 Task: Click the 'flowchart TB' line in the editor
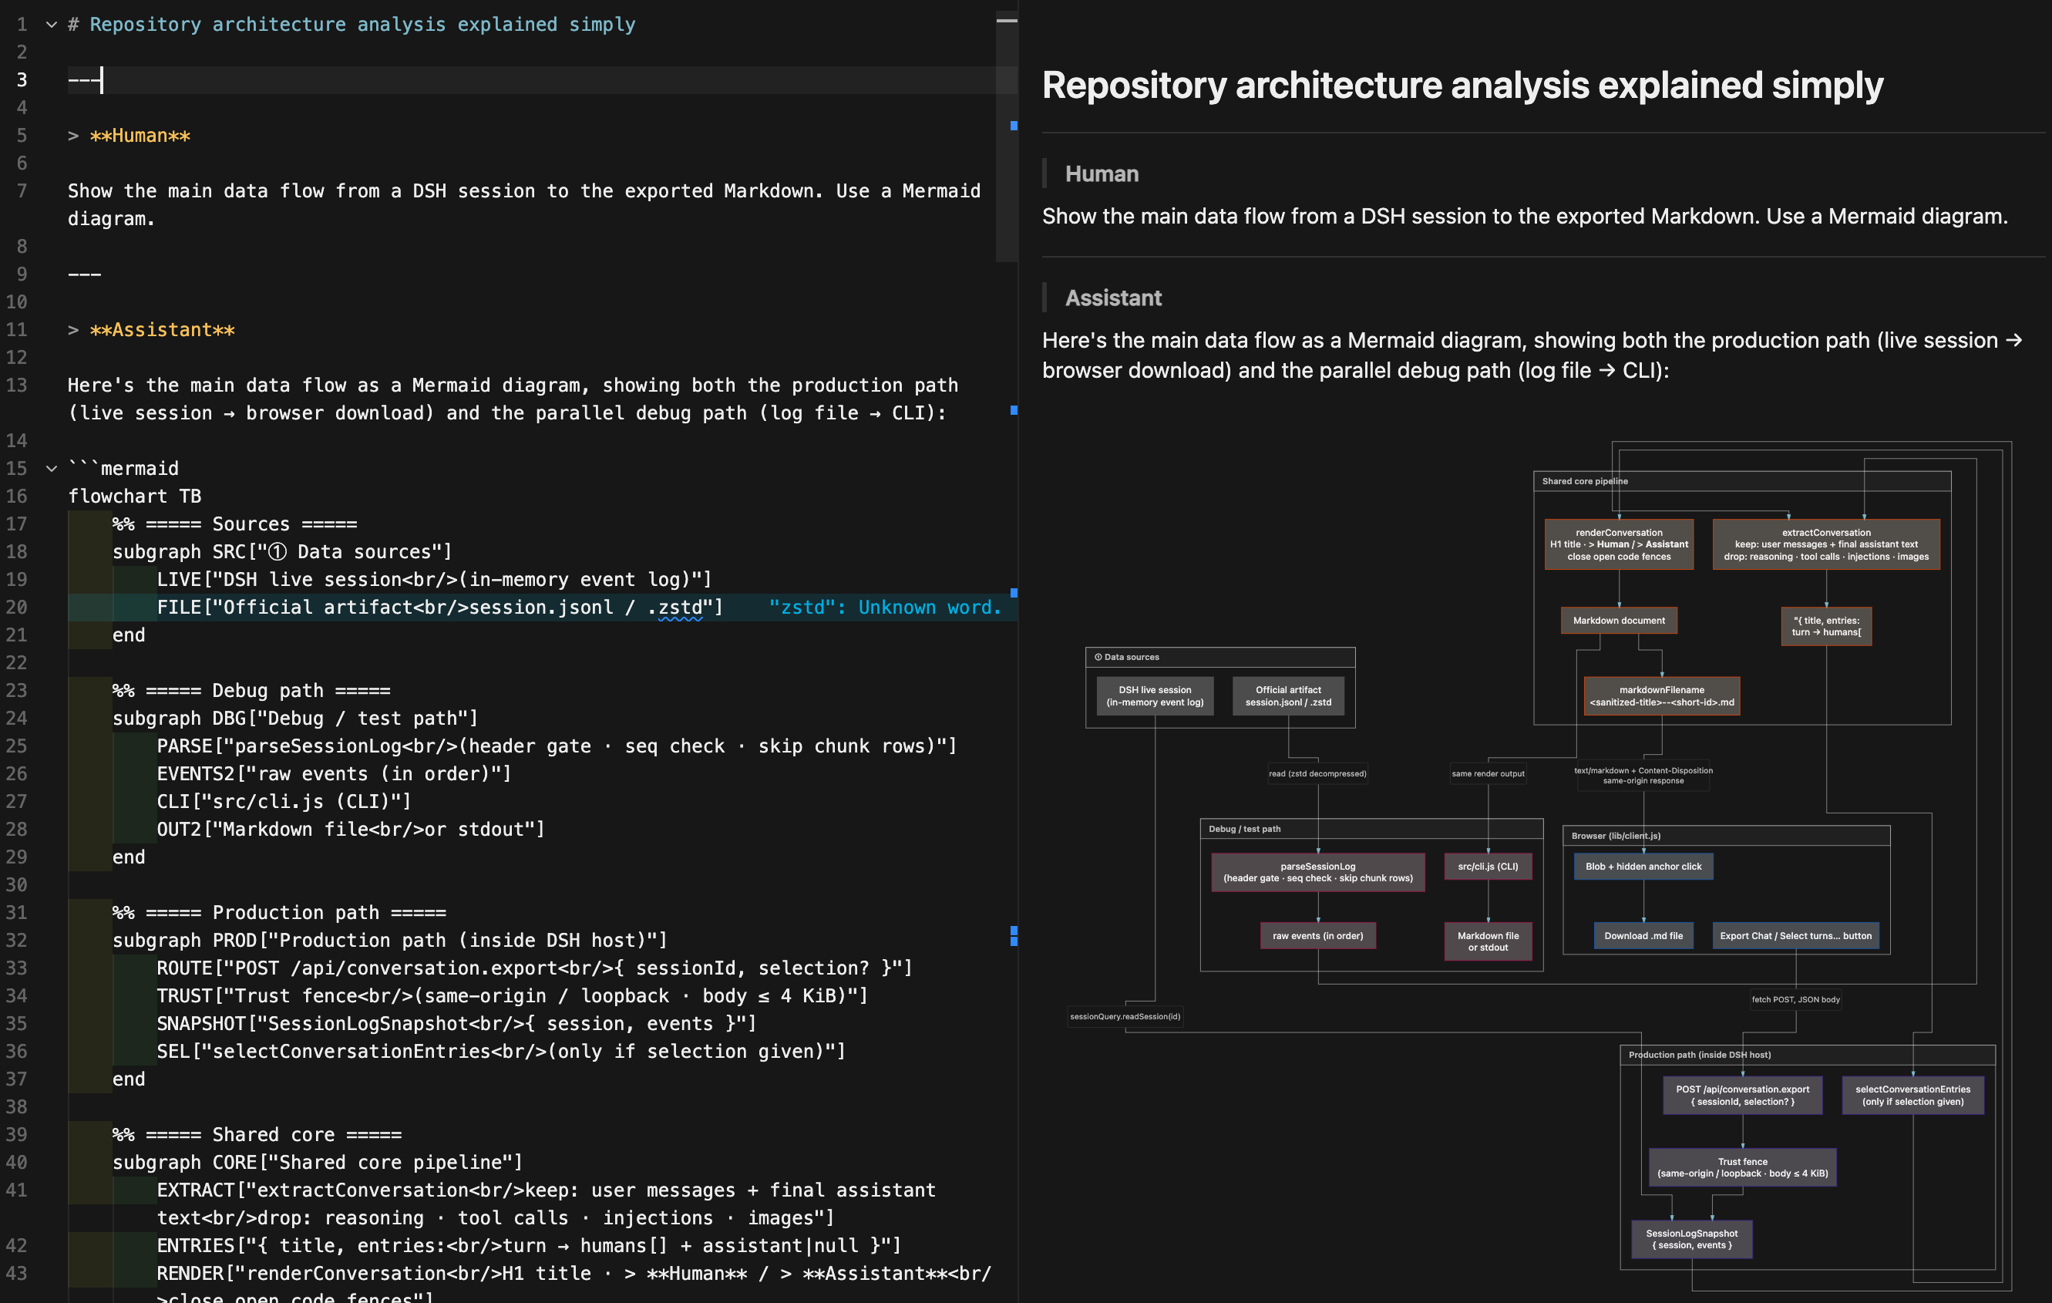pos(135,496)
